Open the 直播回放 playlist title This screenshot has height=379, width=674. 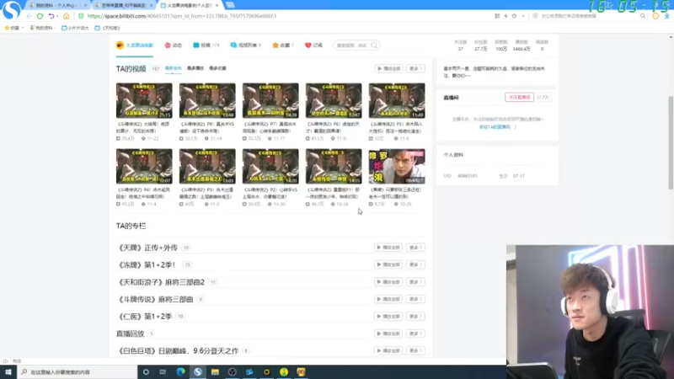131,334
